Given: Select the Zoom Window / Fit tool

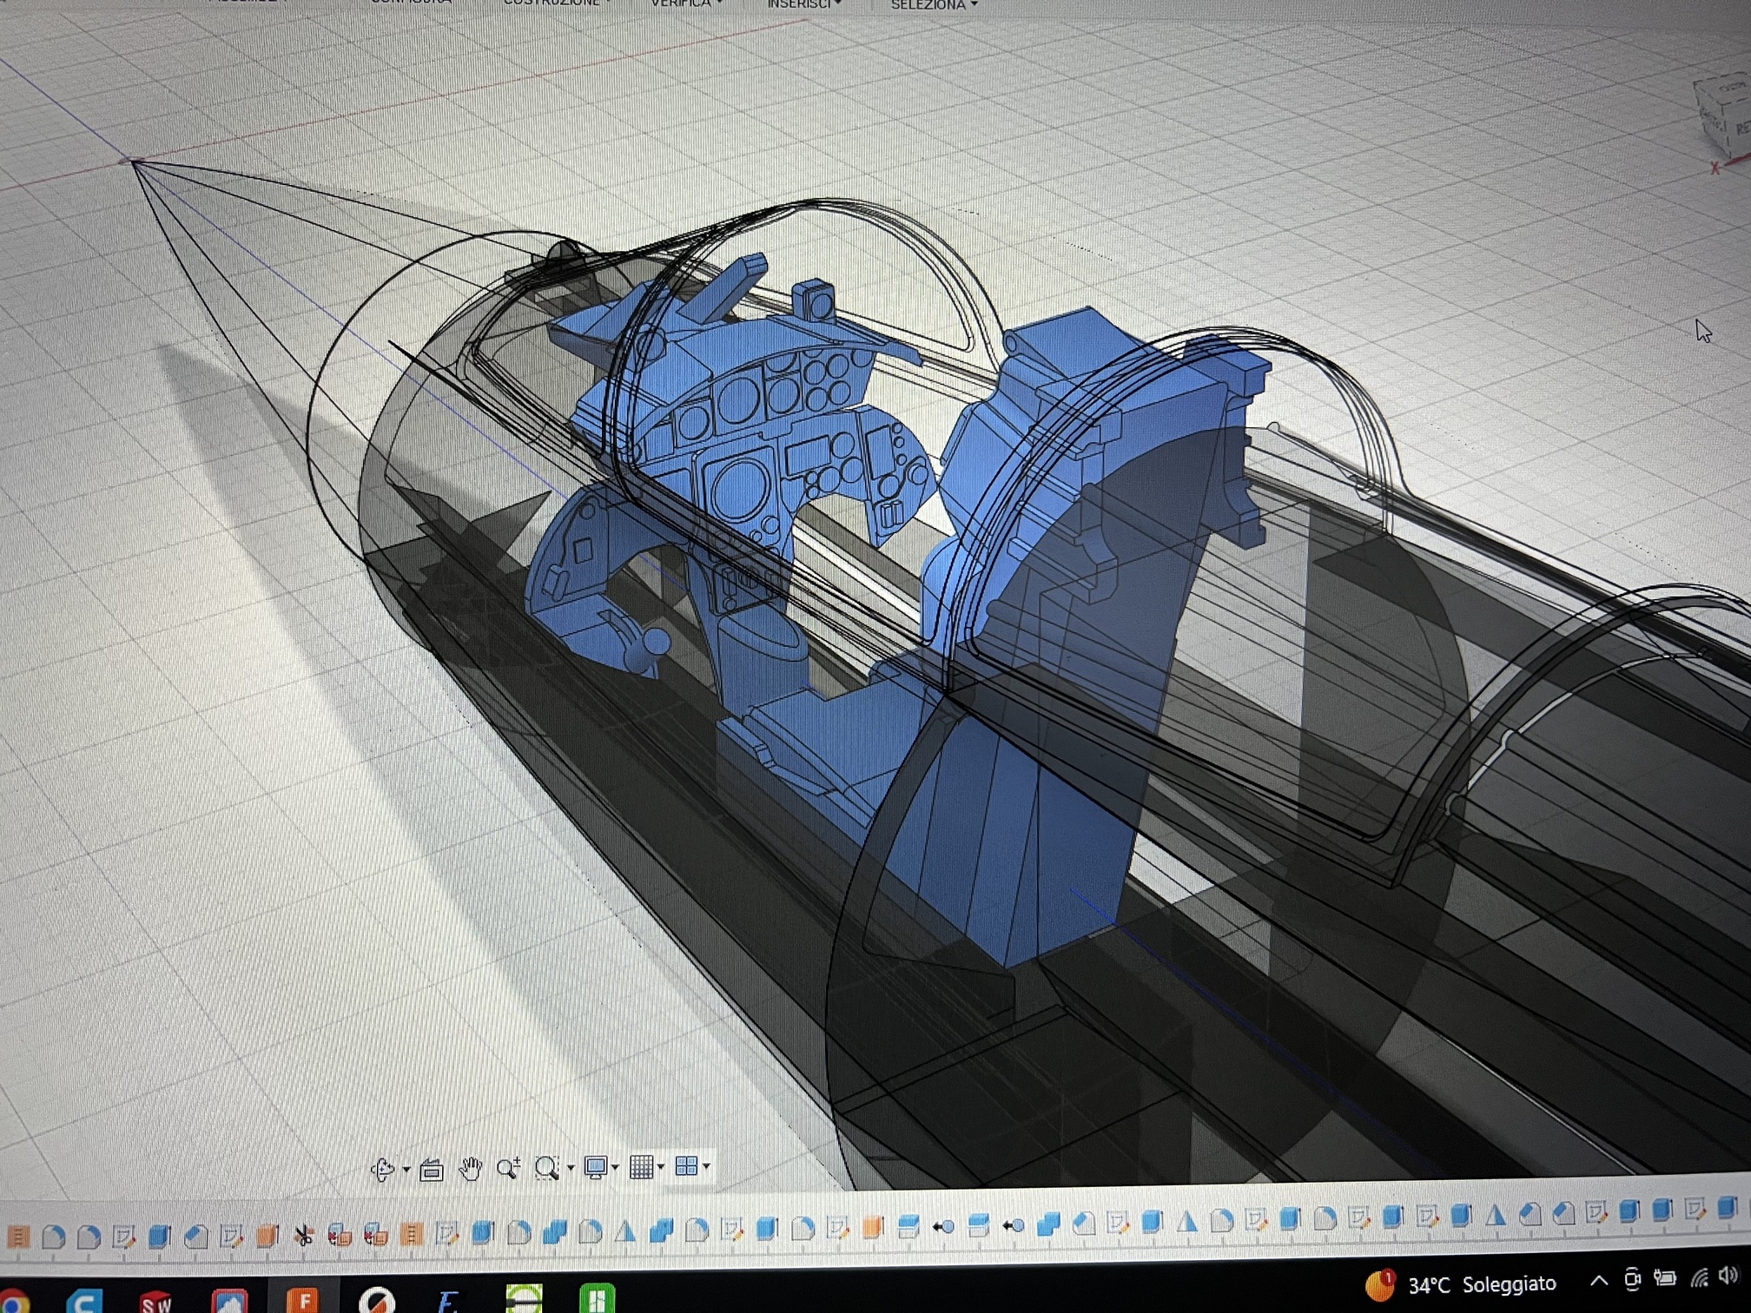Looking at the screenshot, I should click(x=546, y=1168).
